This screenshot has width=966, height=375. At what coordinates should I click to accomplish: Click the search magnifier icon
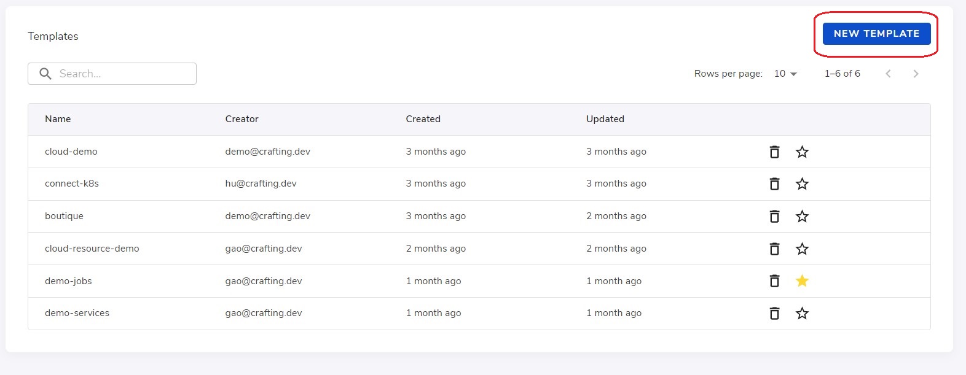tap(45, 74)
